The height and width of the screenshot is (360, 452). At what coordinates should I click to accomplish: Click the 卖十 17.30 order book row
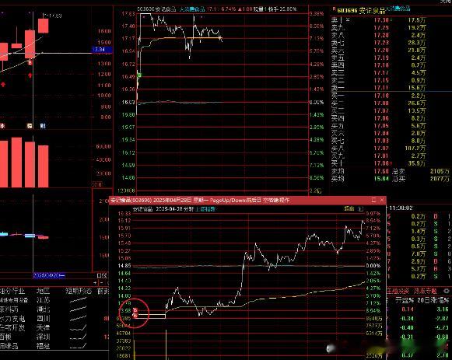click(x=391, y=20)
